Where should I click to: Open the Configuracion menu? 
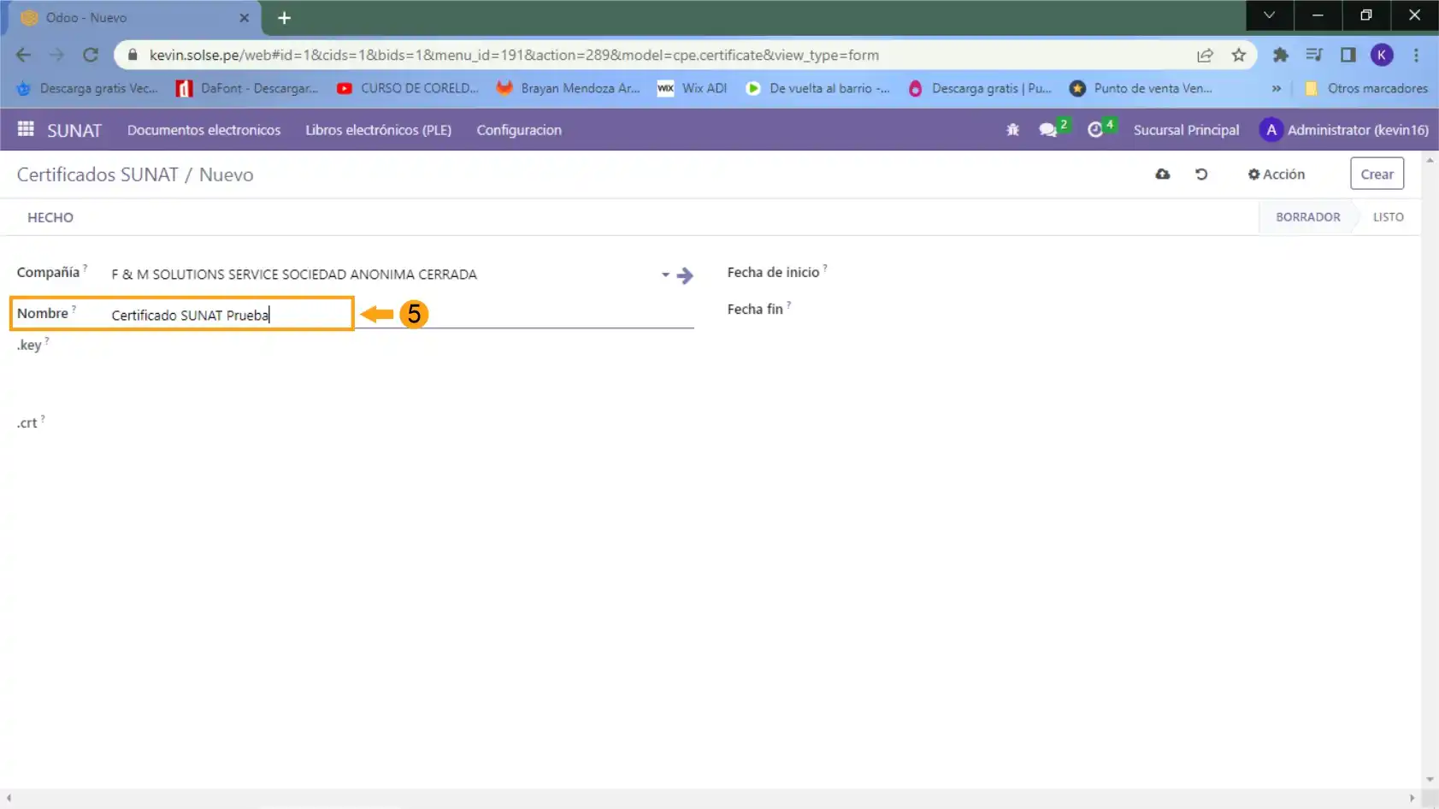[519, 130]
